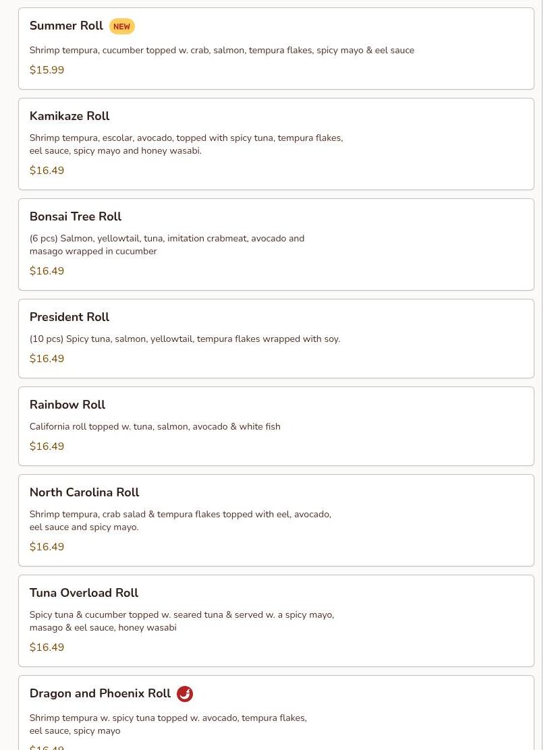The image size is (556, 750).
Task: Click the North Carolina Roll price
Action: click(47, 547)
